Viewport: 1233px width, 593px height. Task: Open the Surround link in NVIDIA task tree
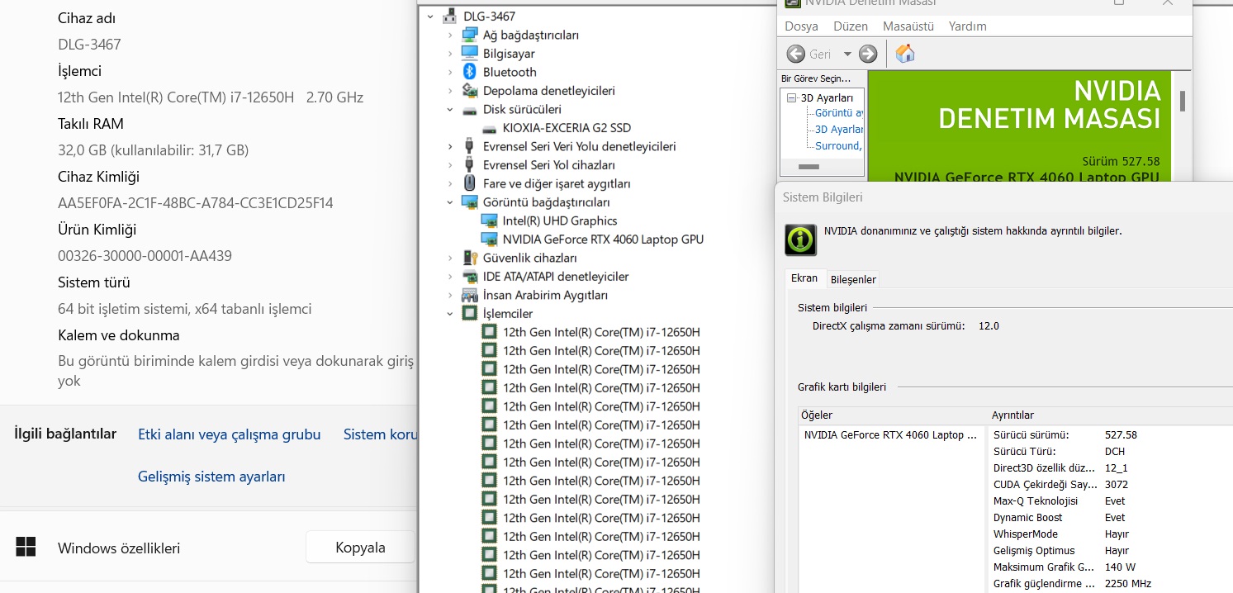click(838, 145)
